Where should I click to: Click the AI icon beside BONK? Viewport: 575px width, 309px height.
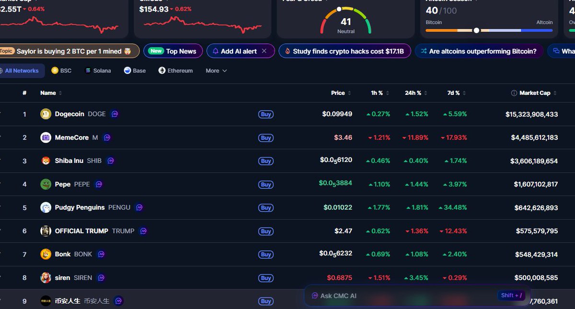101,254
